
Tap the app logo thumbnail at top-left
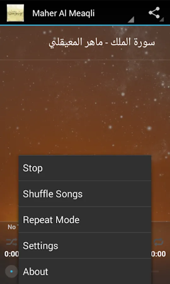15,13
